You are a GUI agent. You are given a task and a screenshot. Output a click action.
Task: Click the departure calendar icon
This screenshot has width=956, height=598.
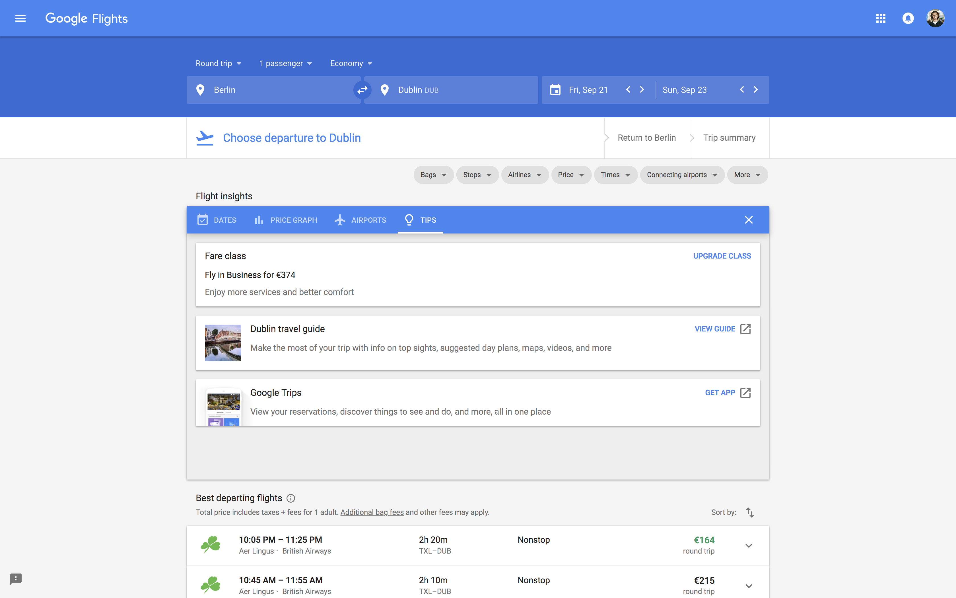click(555, 90)
